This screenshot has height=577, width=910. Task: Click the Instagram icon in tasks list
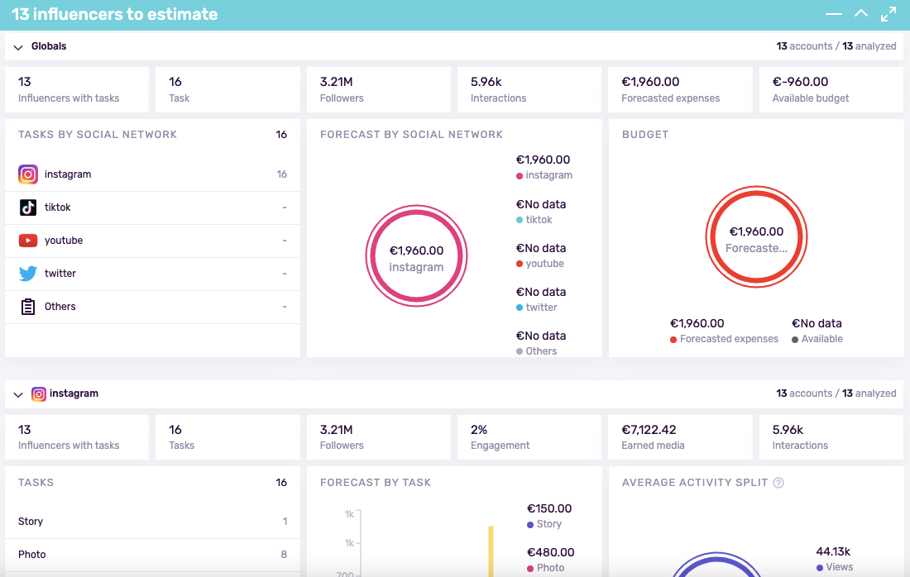(28, 174)
